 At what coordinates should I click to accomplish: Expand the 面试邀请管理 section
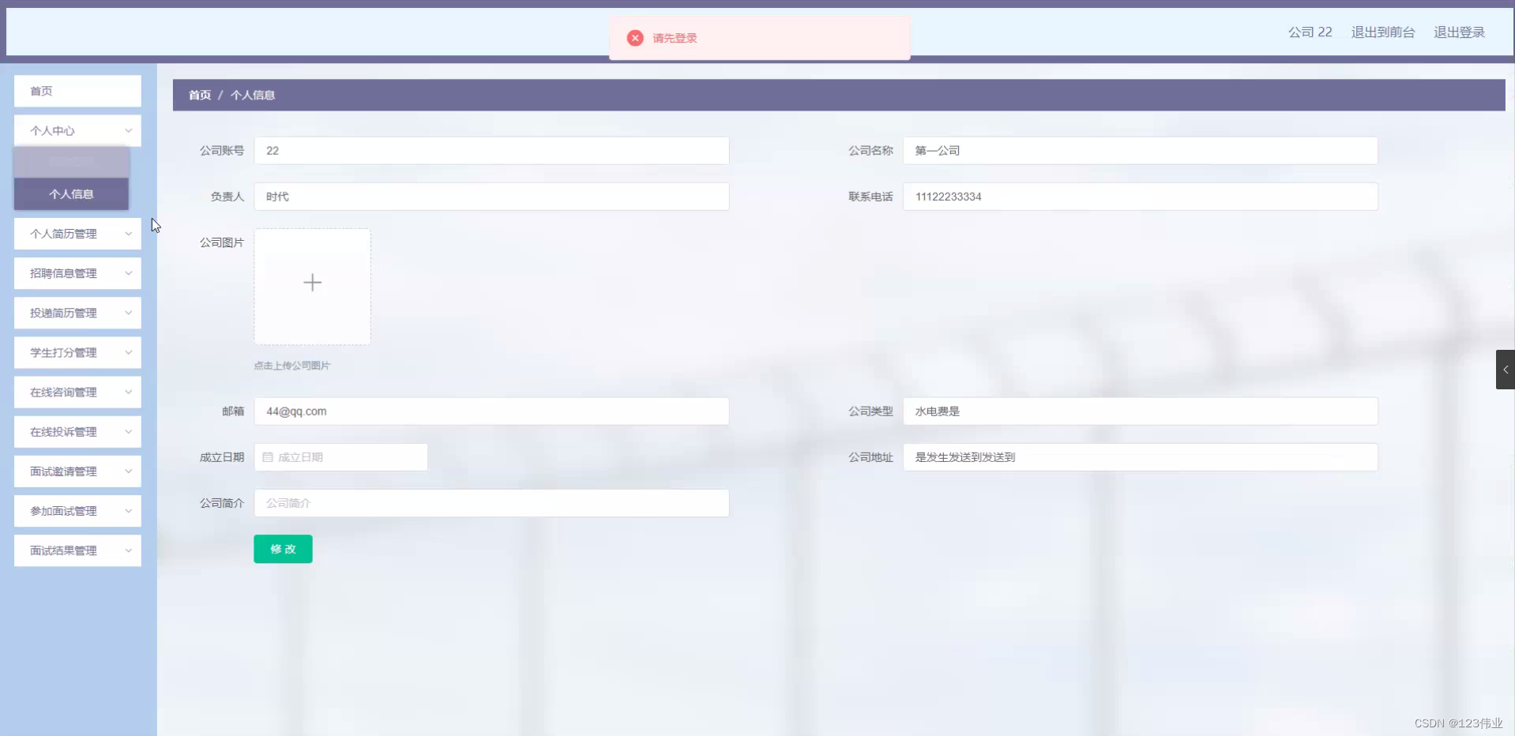point(77,471)
